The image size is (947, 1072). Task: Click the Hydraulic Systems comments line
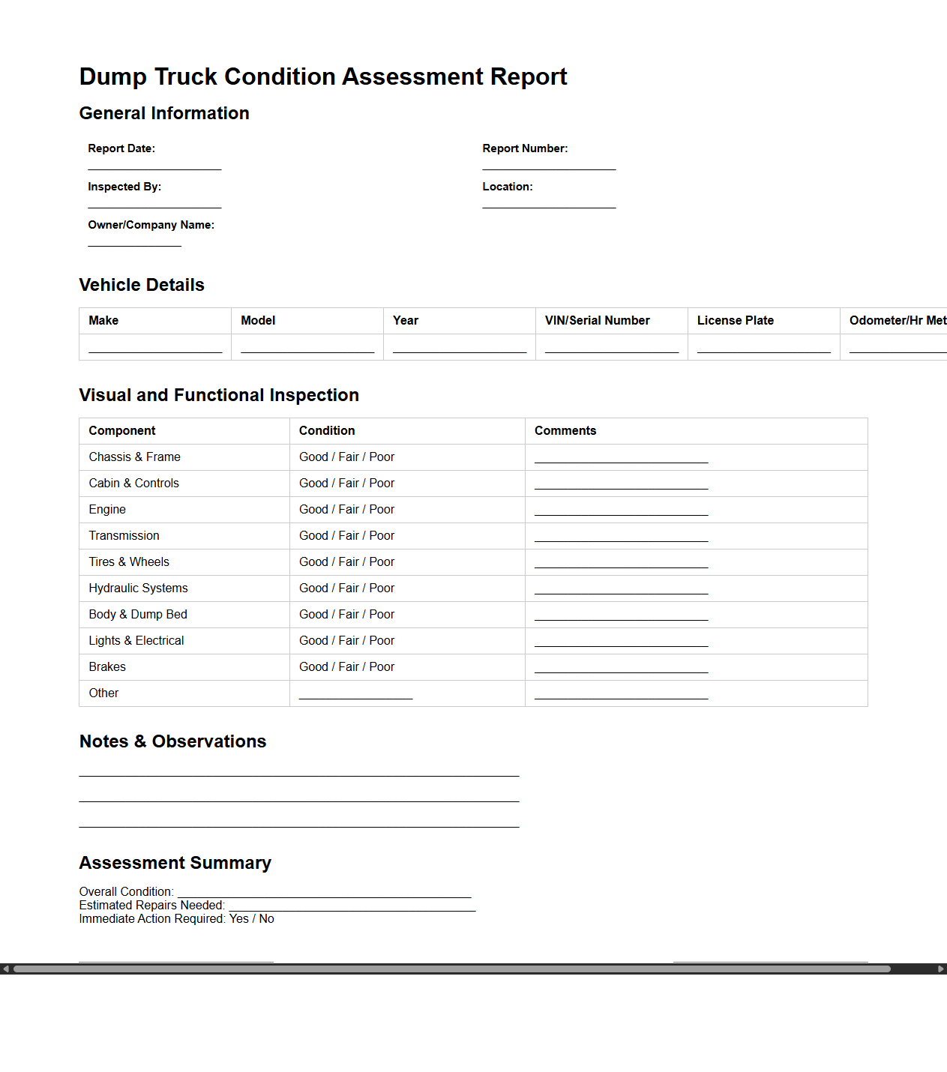tap(620, 591)
